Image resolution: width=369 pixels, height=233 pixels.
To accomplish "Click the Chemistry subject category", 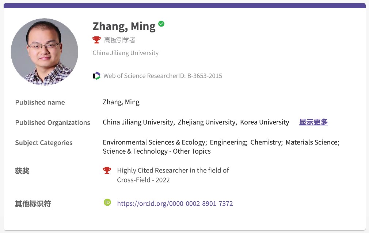I will pyautogui.click(x=266, y=142).
